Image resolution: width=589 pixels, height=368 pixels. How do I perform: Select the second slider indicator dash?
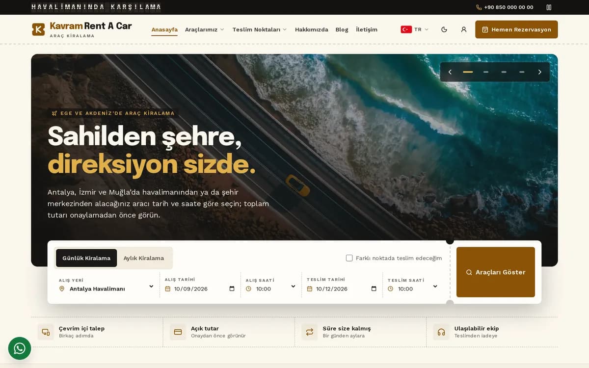pos(486,72)
